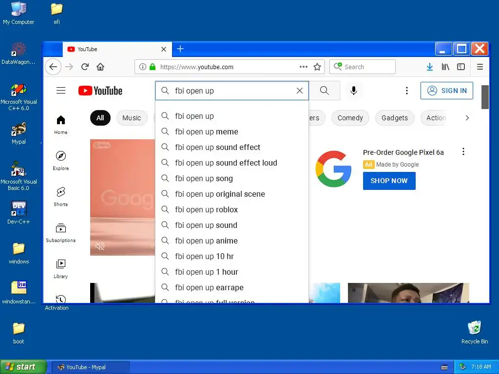This screenshot has height=374, width=499.
Task: Unmute the ad video via muted speaker icon
Action: (100, 246)
